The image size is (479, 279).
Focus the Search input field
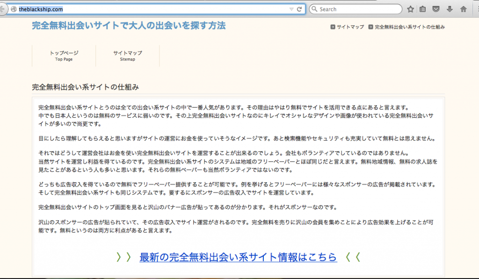pyautogui.click(x=356, y=9)
